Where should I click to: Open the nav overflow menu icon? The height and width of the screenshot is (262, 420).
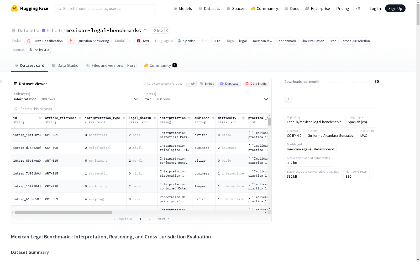(358, 8)
